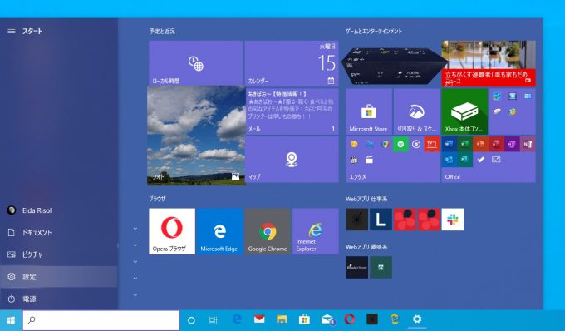565x331 pixels.
Task: Open the Word icon in Office folder
Action: pos(449,144)
